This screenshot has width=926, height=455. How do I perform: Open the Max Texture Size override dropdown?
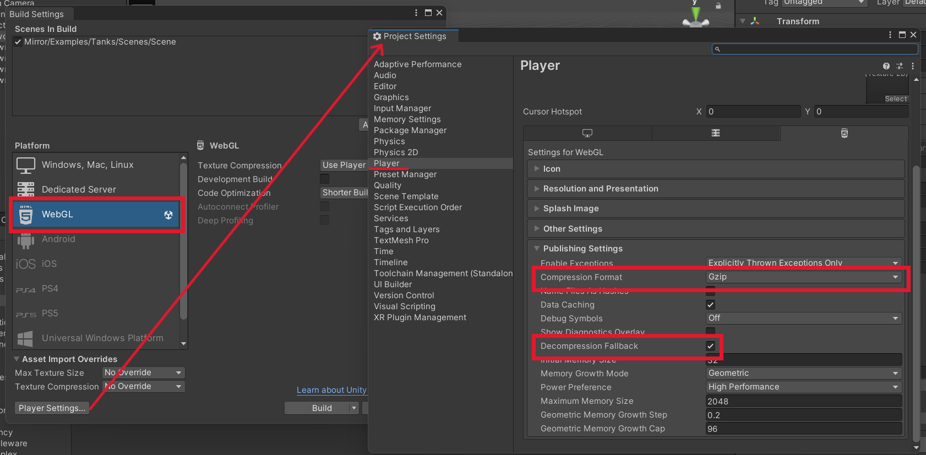coord(144,373)
